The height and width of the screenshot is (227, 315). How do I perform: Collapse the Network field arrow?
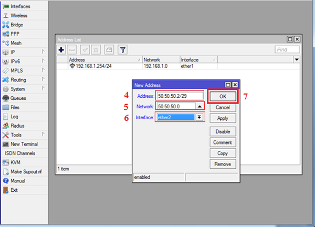click(x=199, y=107)
